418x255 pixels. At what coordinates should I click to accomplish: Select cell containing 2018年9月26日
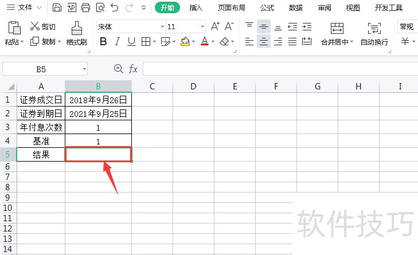99,100
